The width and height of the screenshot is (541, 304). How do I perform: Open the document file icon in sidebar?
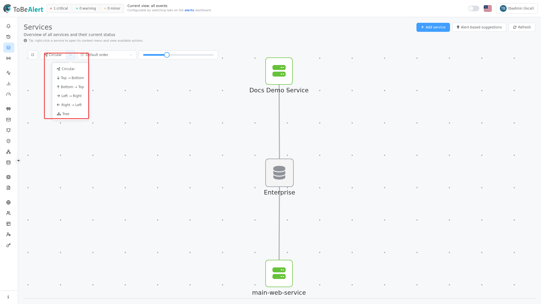8,188
